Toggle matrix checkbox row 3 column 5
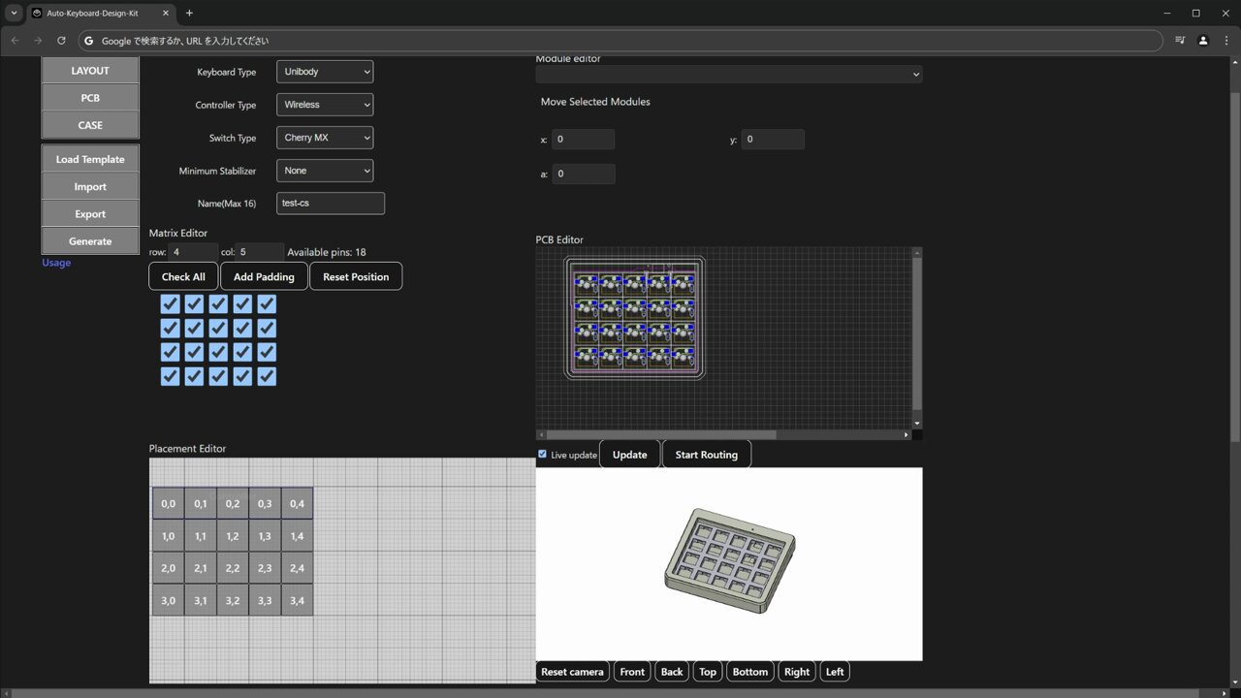The height and width of the screenshot is (698, 1241). click(x=267, y=352)
